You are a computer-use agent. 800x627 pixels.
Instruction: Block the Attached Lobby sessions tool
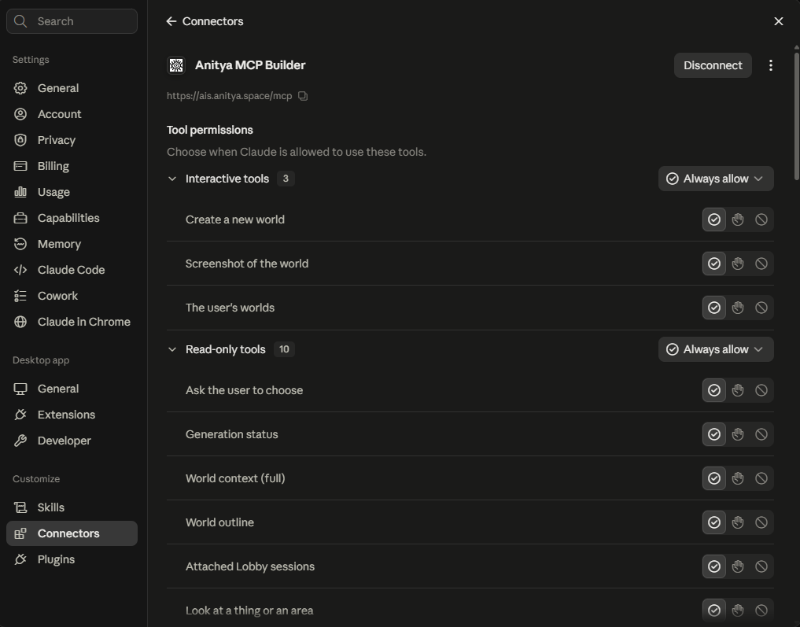click(761, 566)
